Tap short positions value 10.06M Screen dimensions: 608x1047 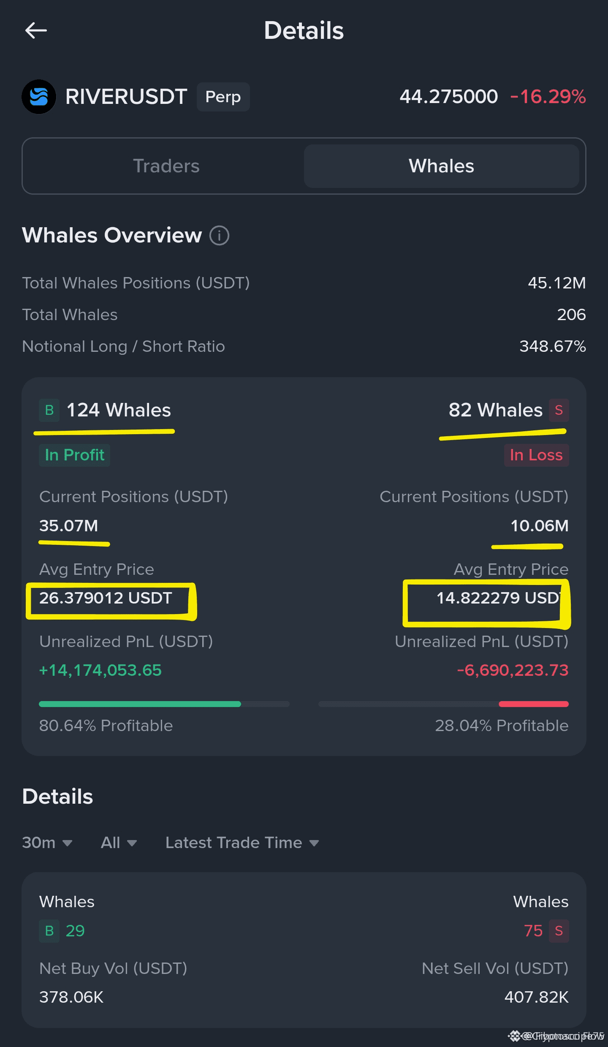[540, 526]
